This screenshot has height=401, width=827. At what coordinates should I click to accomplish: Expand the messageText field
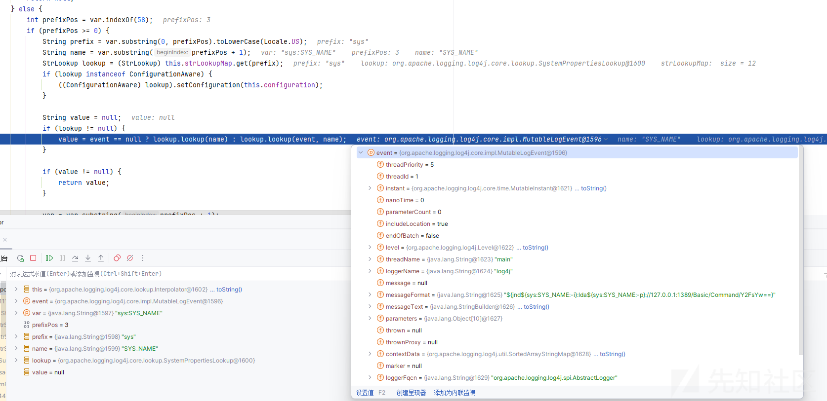[370, 306]
